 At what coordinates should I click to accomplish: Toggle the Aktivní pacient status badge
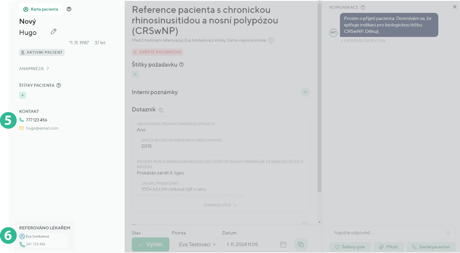pos(42,52)
